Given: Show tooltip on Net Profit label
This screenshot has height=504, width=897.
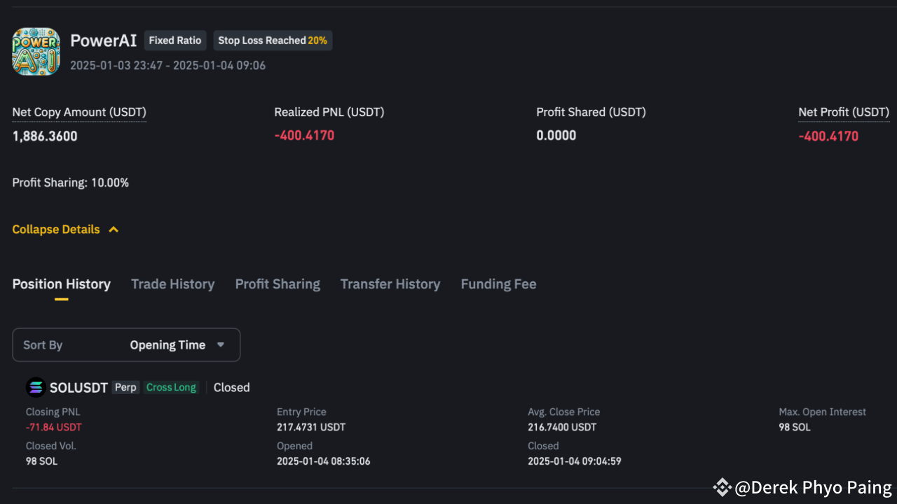Looking at the screenshot, I should click(844, 112).
